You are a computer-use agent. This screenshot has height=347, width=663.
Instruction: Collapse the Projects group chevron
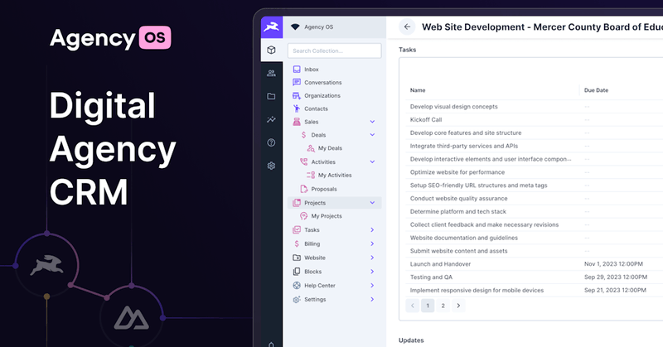(x=372, y=203)
